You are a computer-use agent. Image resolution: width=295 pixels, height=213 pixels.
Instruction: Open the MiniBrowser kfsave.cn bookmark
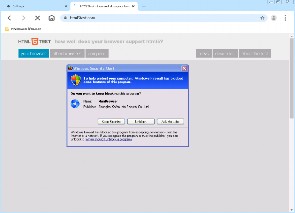tap(24, 29)
